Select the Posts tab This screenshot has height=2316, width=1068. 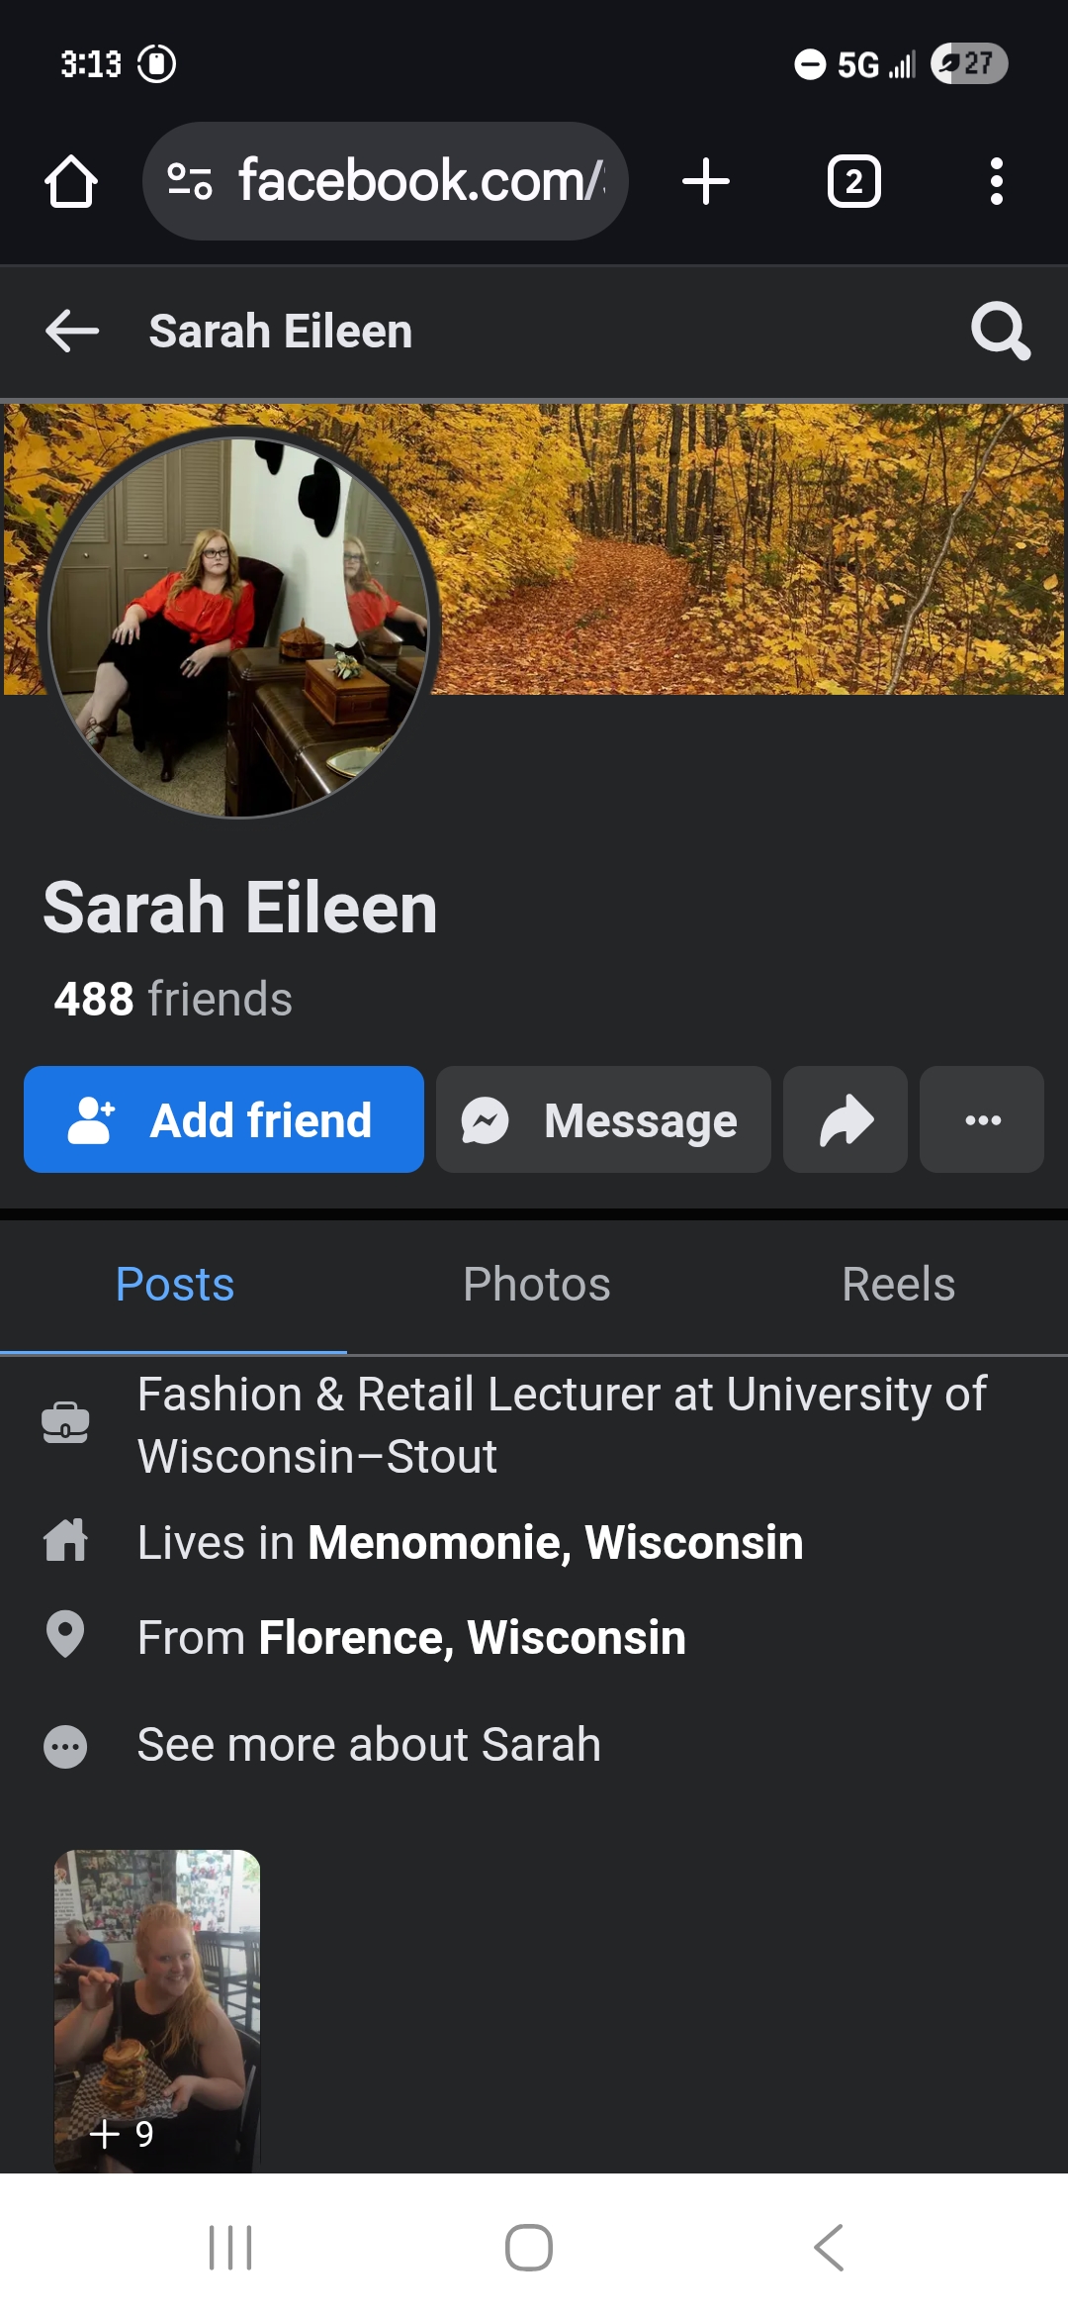(x=174, y=1285)
